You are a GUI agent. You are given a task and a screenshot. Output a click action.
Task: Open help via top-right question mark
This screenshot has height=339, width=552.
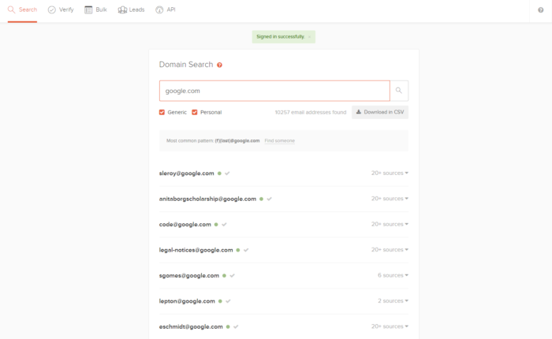(x=541, y=10)
